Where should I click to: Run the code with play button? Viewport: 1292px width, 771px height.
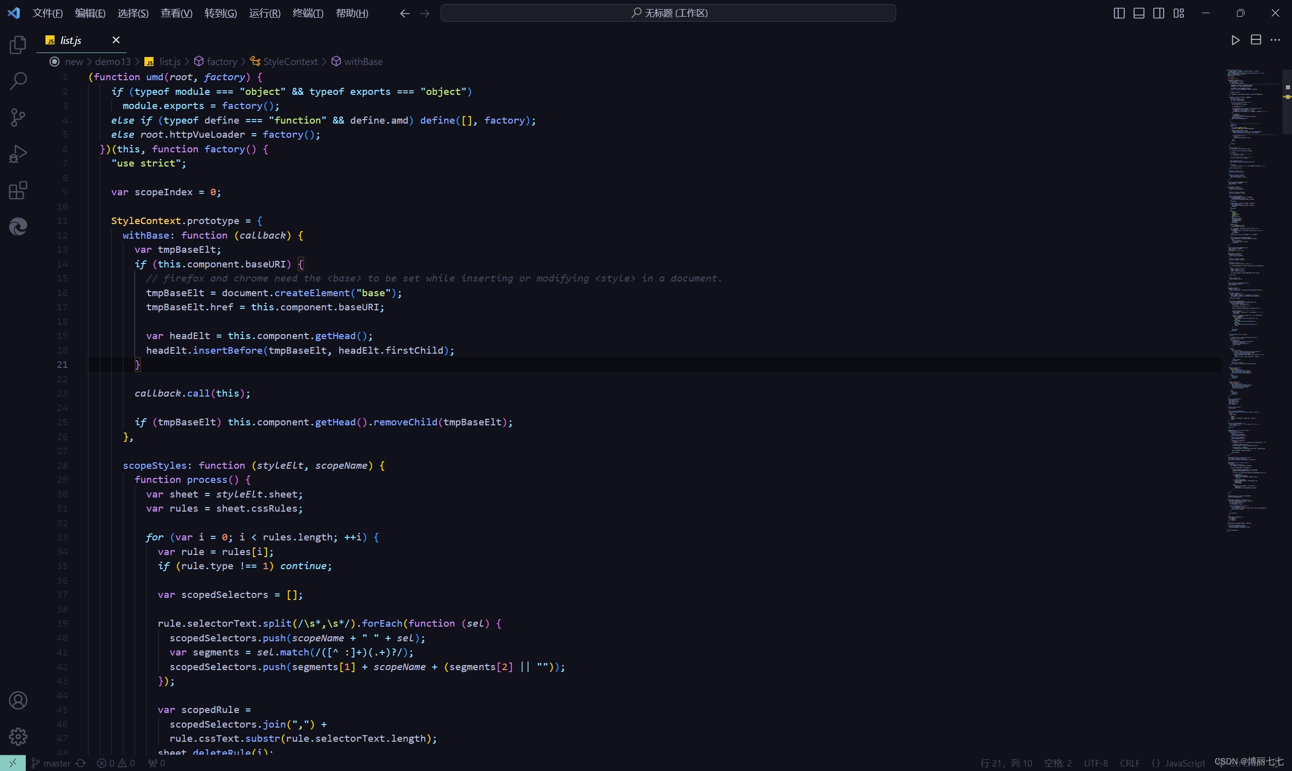(x=1235, y=40)
